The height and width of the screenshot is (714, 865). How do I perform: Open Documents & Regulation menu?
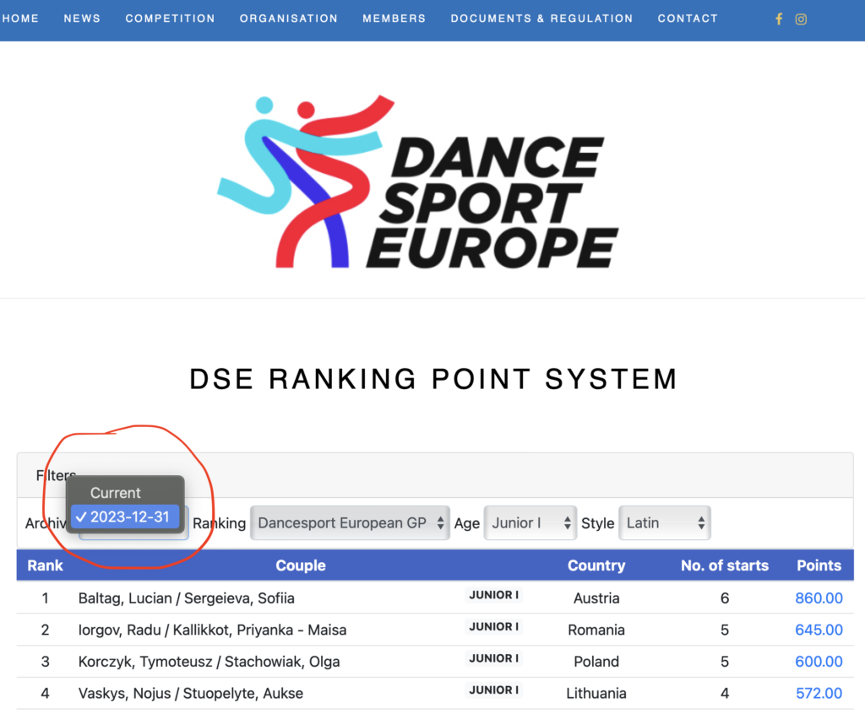tap(541, 19)
